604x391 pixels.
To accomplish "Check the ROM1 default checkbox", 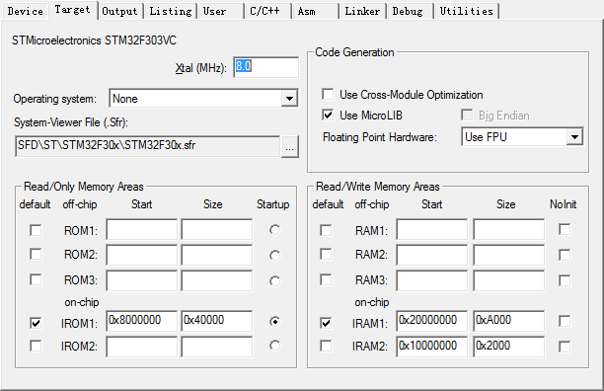I will [36, 230].
